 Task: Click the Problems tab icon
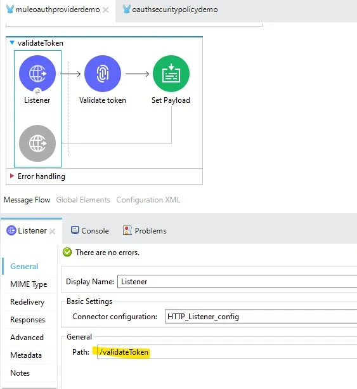coord(127,230)
